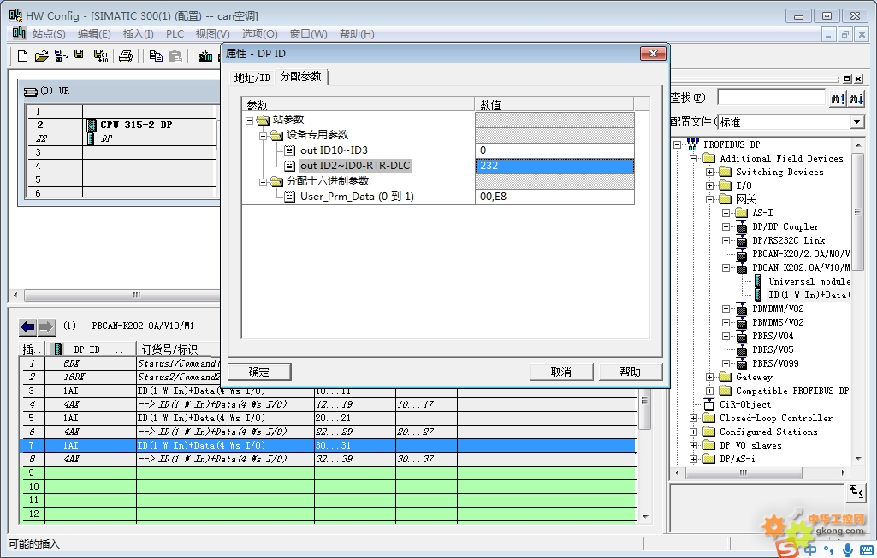Click the Sogou input method S icon
877x558 pixels.
click(x=786, y=549)
